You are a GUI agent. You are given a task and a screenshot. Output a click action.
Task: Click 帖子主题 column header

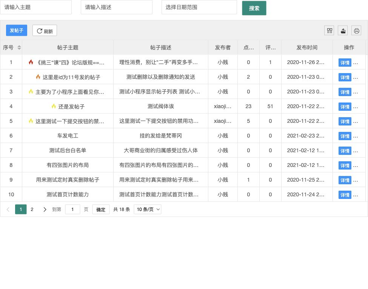pos(68,47)
